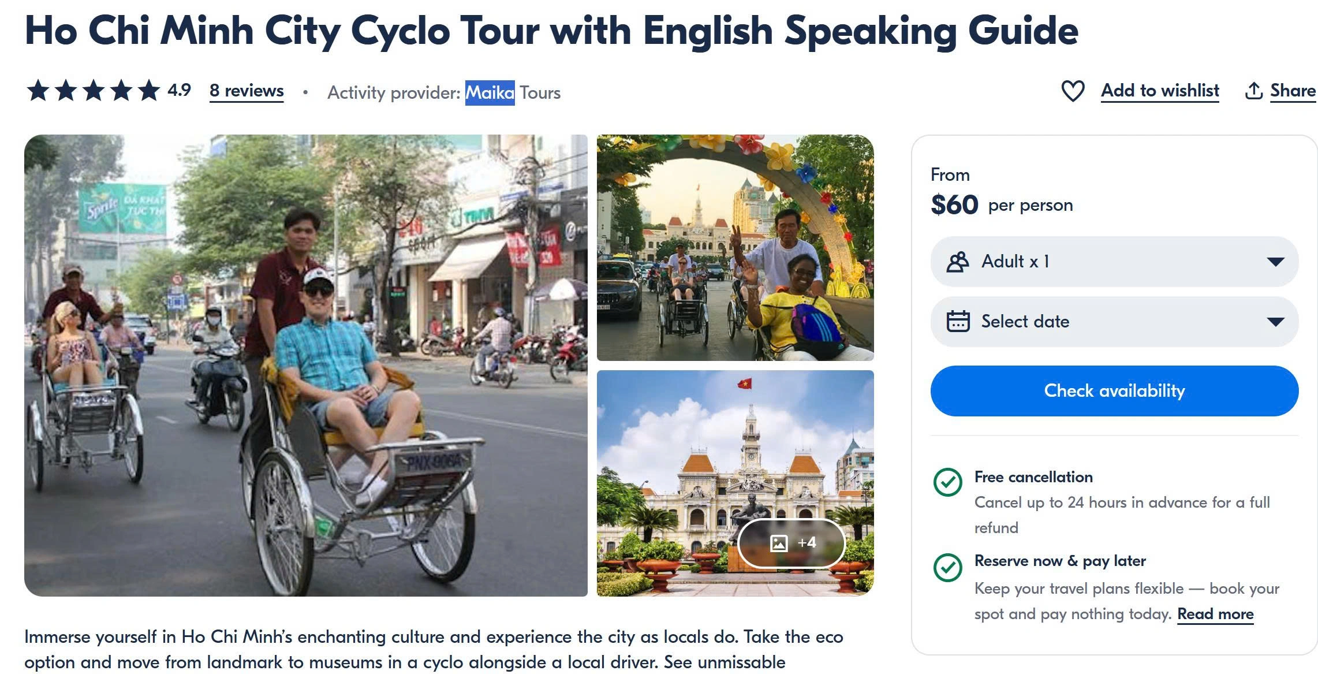Open the 8 reviews section
Screen dimensions: 1318x674
[246, 91]
